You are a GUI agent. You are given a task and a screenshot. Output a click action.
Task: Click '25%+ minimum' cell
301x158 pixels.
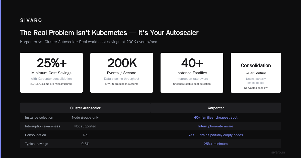click(216, 144)
